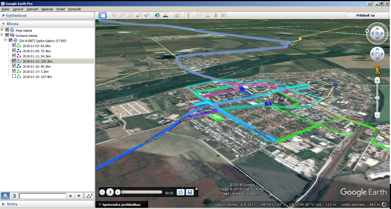
Task: Click the Street View pegman icon
Action: [377, 69]
